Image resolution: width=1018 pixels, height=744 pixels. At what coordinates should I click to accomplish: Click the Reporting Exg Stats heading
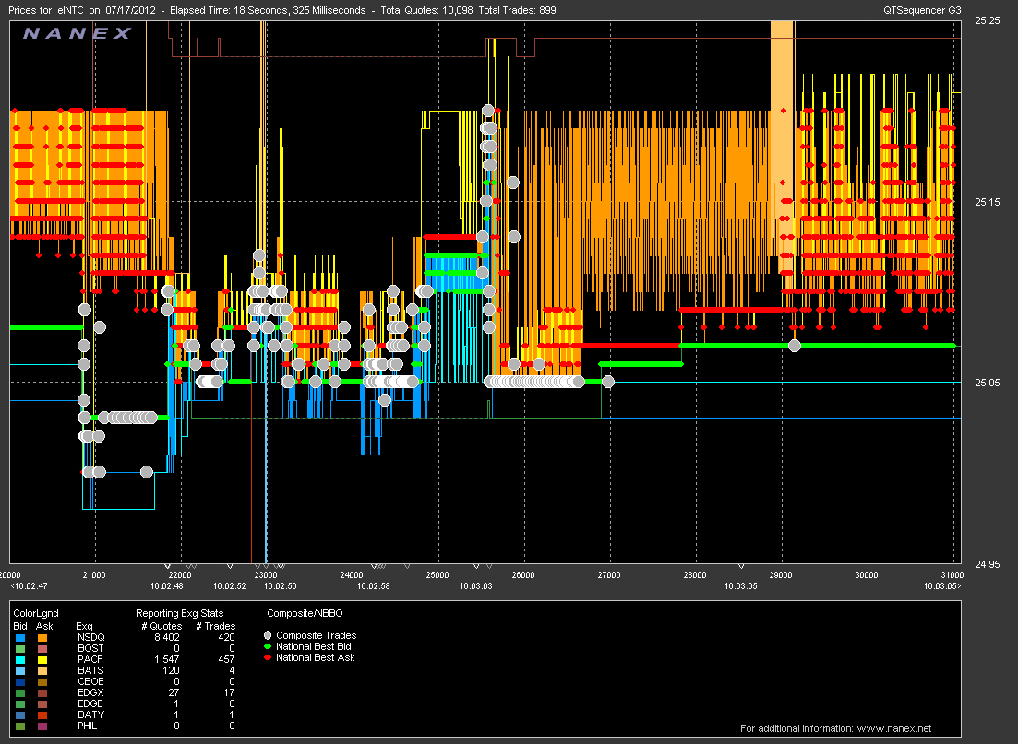click(179, 614)
